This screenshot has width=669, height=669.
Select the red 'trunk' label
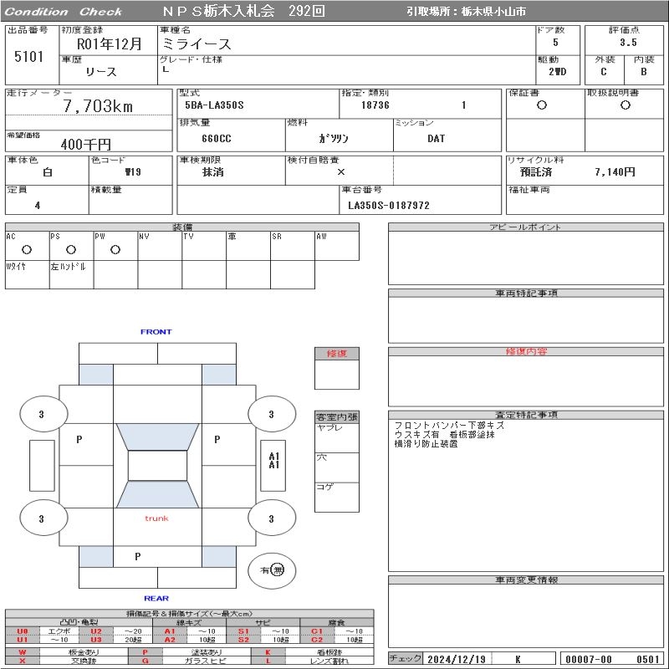(156, 518)
